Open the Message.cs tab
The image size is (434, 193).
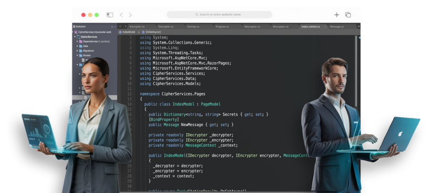[337, 27]
